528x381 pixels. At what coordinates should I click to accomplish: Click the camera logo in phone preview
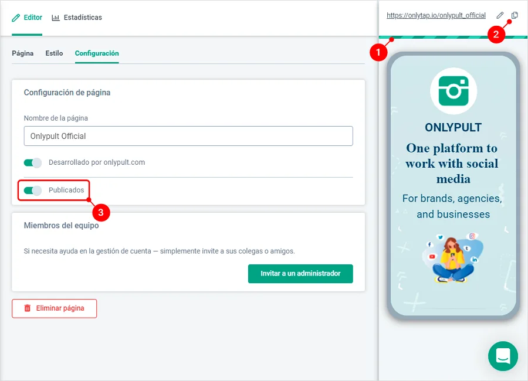pyautogui.click(x=453, y=91)
